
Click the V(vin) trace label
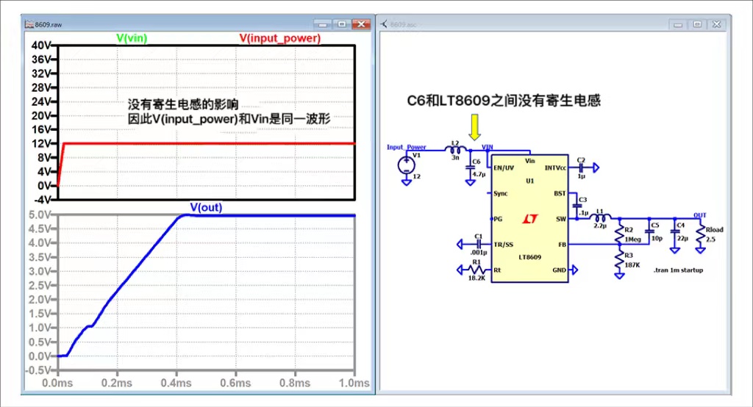(x=132, y=38)
